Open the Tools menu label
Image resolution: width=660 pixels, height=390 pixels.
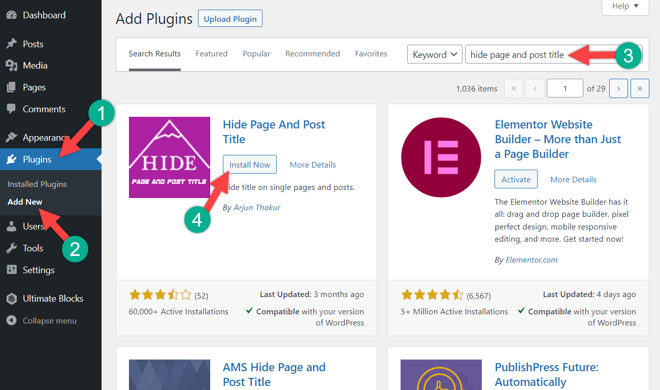[33, 248]
